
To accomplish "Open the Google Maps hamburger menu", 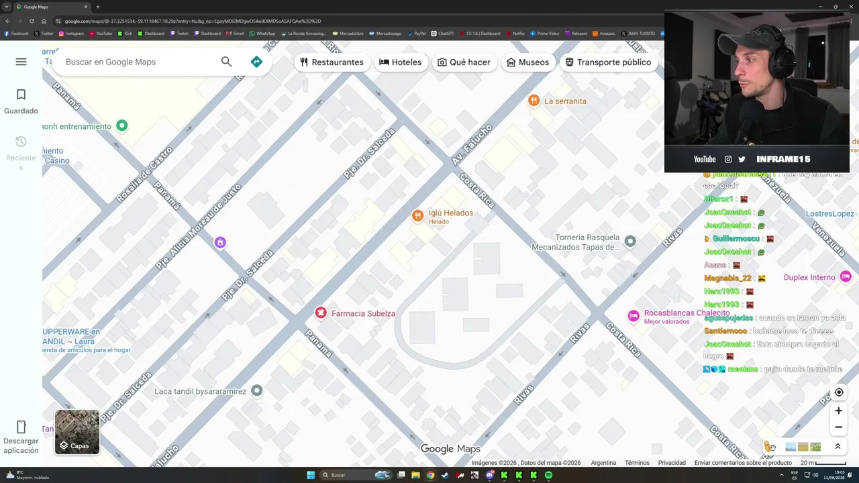I will (x=21, y=62).
